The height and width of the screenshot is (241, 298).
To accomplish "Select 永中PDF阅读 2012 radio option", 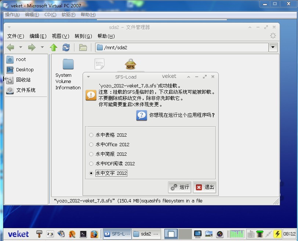I will coord(112,163).
